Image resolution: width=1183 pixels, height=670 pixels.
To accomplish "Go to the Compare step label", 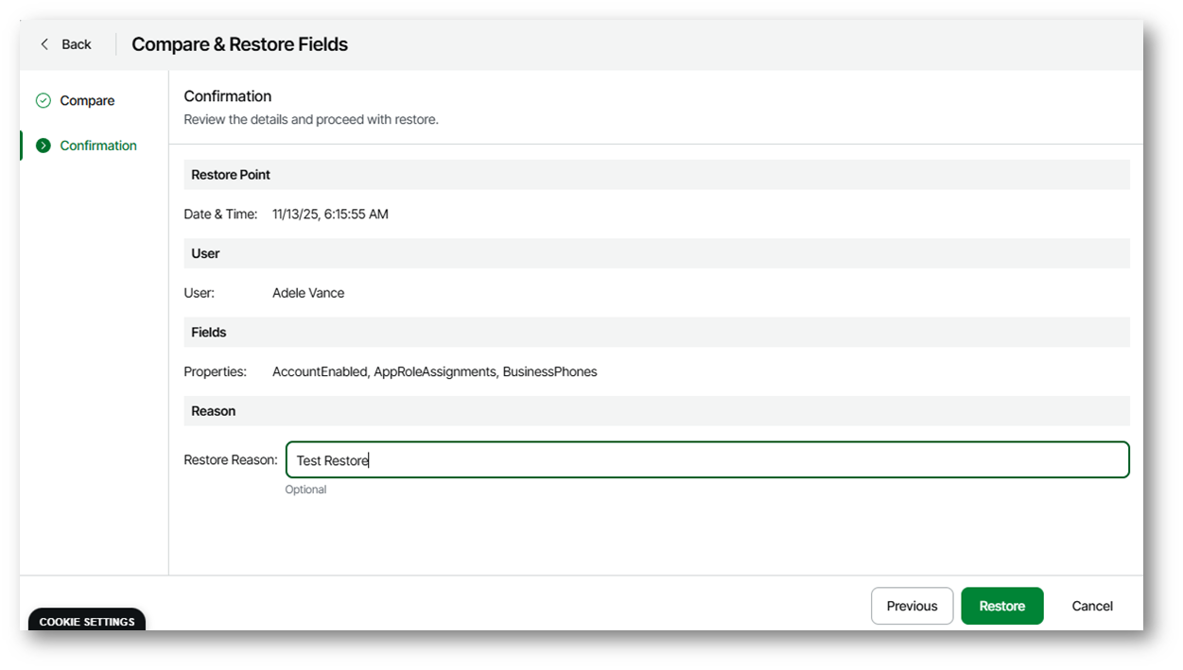I will pos(87,100).
